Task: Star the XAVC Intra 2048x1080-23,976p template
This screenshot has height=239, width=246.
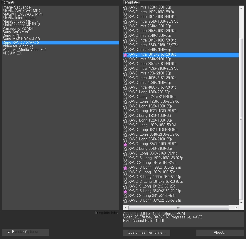Action: coord(125,22)
